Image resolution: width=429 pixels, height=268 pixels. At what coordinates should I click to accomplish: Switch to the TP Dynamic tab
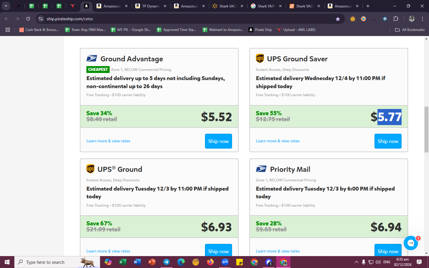(151, 6)
